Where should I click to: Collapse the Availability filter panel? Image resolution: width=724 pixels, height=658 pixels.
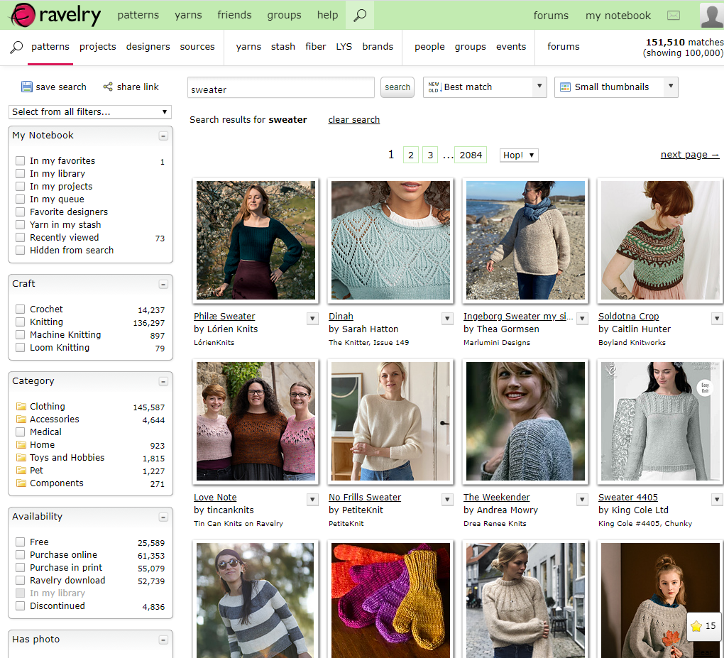point(163,517)
